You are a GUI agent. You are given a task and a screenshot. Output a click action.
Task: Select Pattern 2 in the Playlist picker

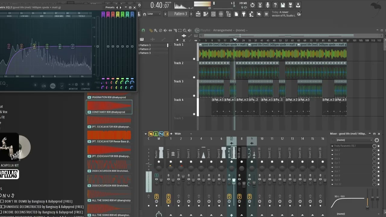(x=154, y=49)
